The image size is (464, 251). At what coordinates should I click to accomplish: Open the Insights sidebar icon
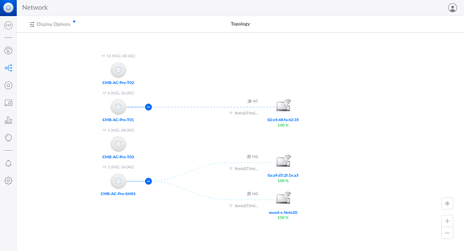pos(8,138)
